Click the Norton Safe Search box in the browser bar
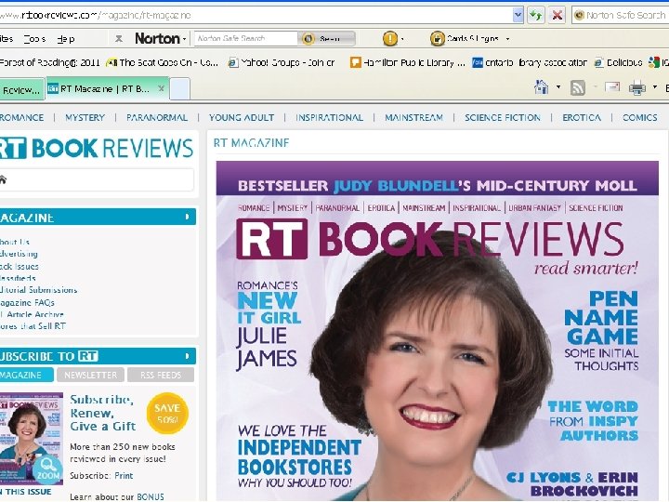Screen dimensions: 669x502 tap(621, 16)
